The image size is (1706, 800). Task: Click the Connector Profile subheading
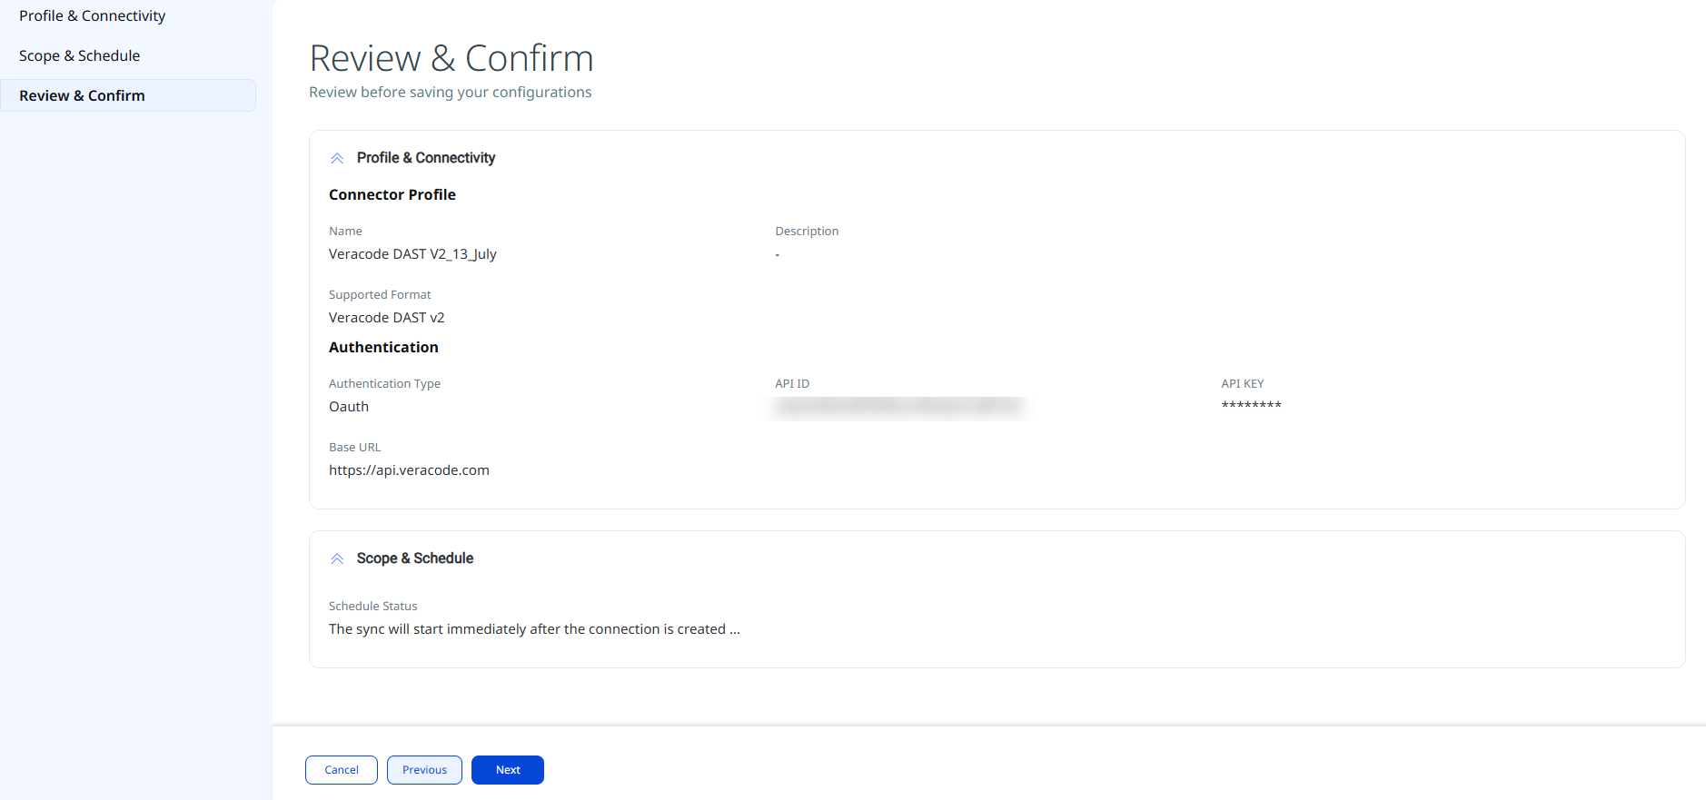[x=392, y=195]
